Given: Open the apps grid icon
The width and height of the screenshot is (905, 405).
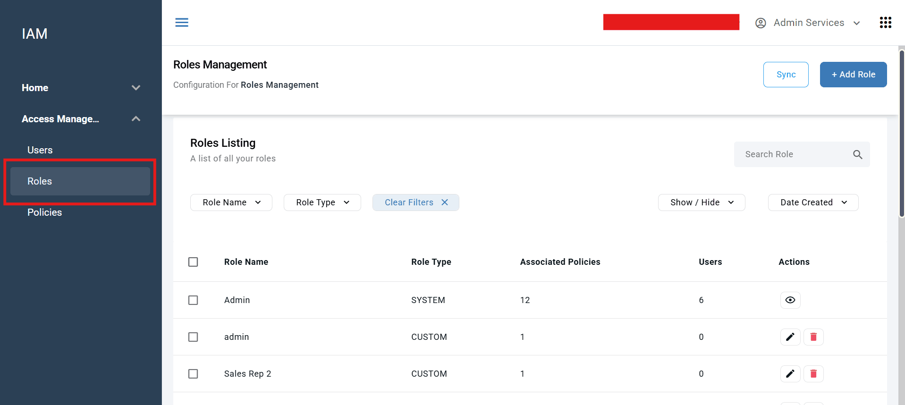Looking at the screenshot, I should (x=885, y=23).
